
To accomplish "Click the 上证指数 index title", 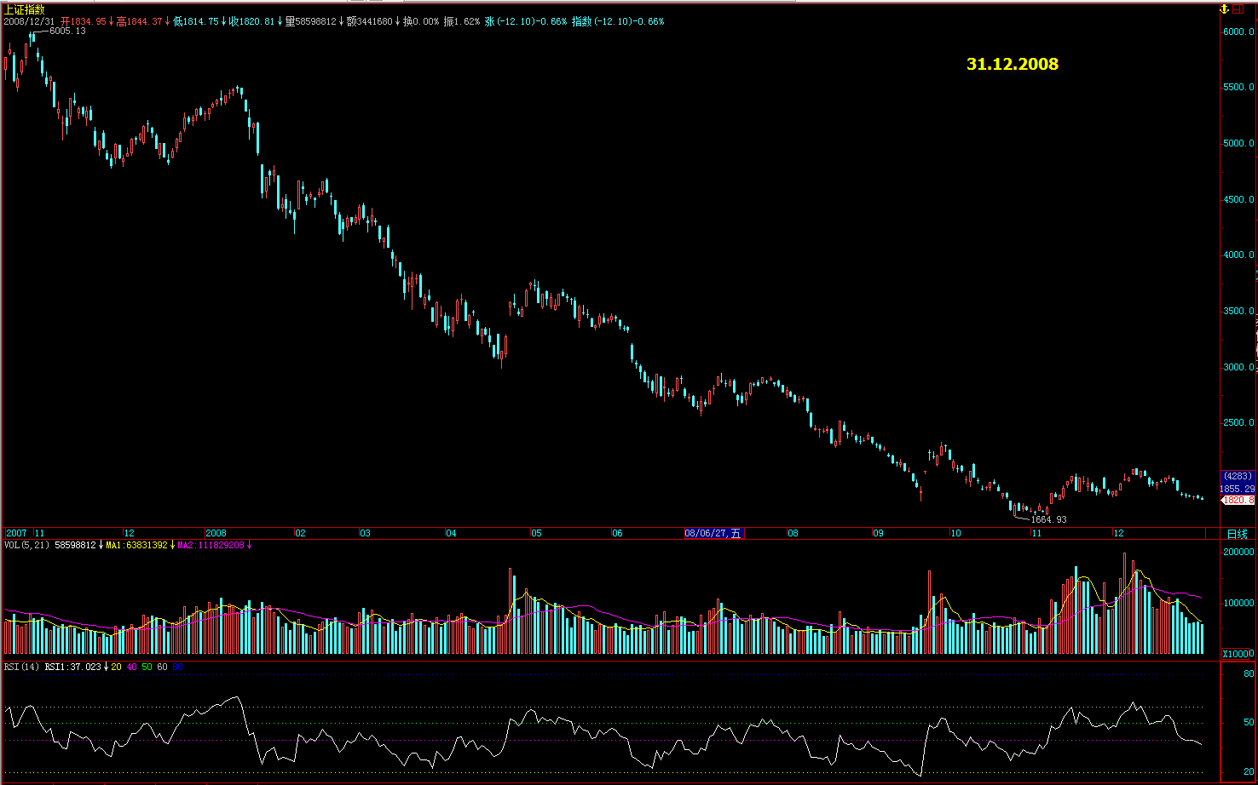I will (x=25, y=9).
